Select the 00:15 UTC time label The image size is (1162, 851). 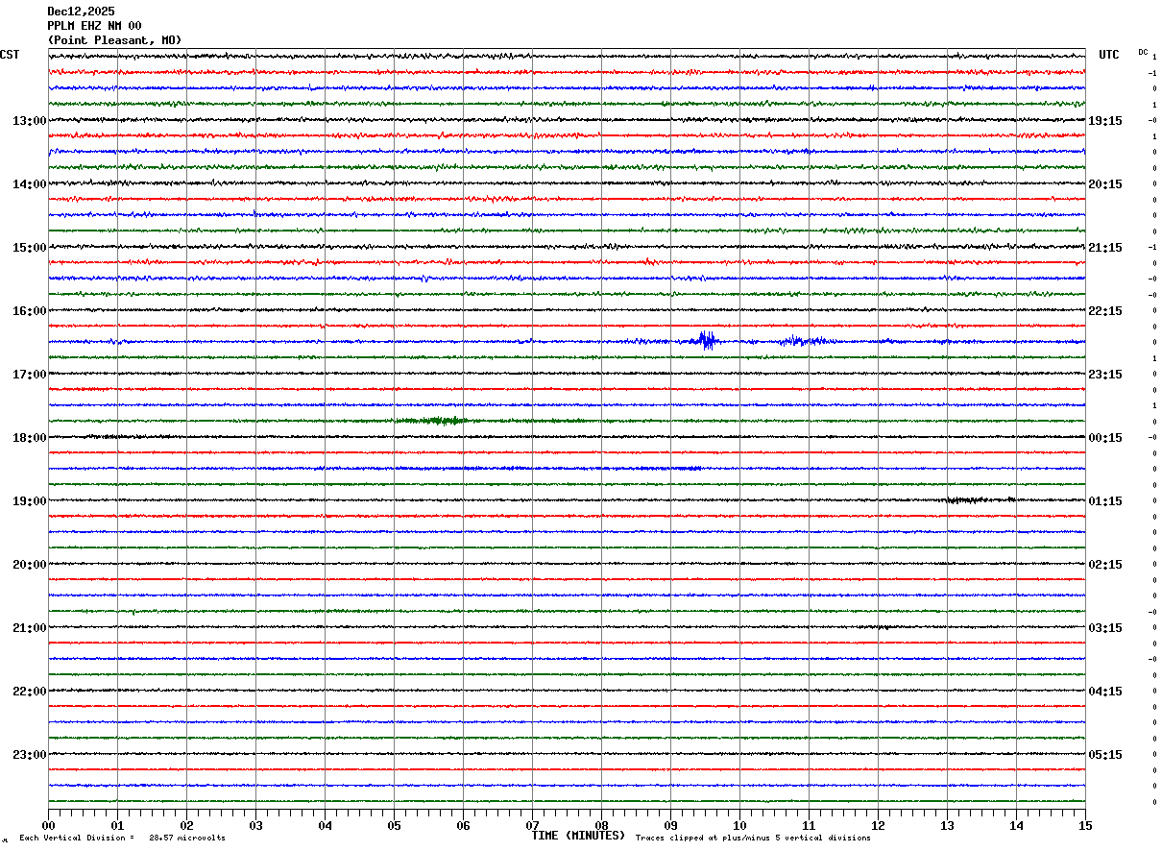pyautogui.click(x=1105, y=438)
